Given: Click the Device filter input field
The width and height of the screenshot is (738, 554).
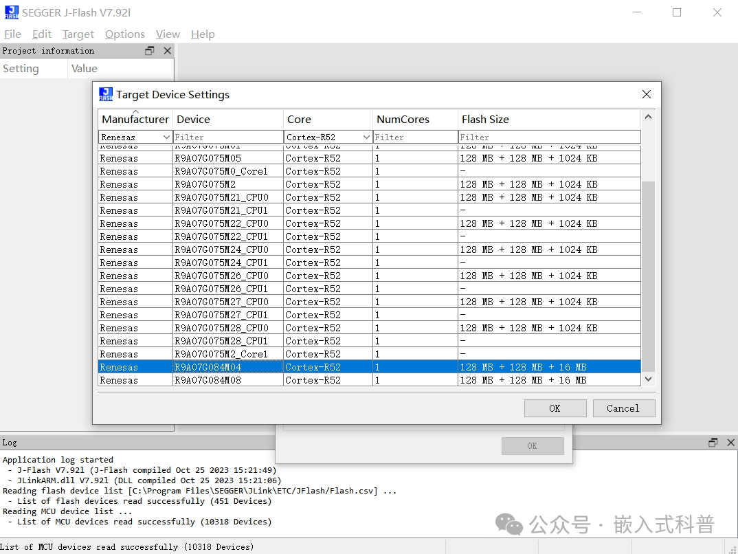Looking at the screenshot, I should tap(228, 137).
